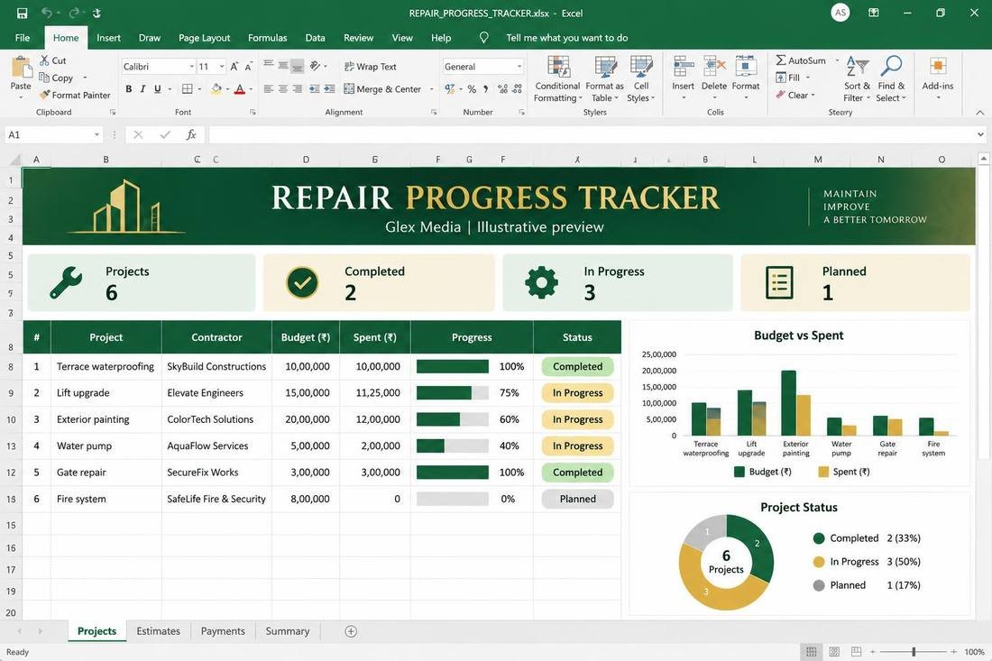The image size is (992, 661).
Task: Click the Fill button in editing group
Action: (787, 78)
